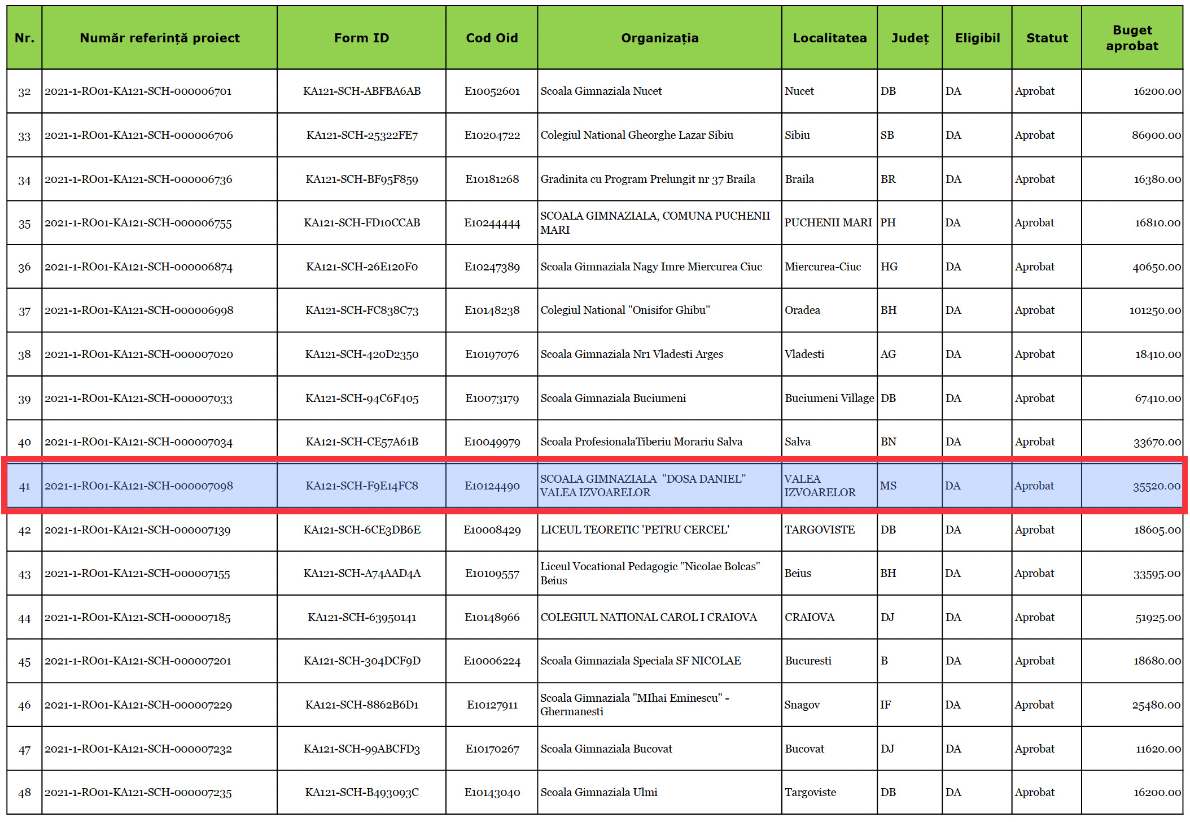
Task: Select Form ID KA121-SCH-25322FE7
Action: point(361,135)
